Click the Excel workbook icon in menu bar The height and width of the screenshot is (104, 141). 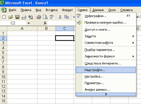tap(4, 10)
